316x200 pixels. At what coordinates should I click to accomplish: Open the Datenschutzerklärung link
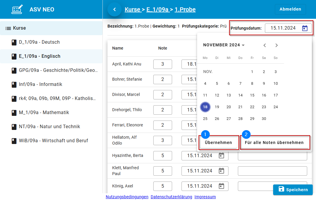pos(171,197)
